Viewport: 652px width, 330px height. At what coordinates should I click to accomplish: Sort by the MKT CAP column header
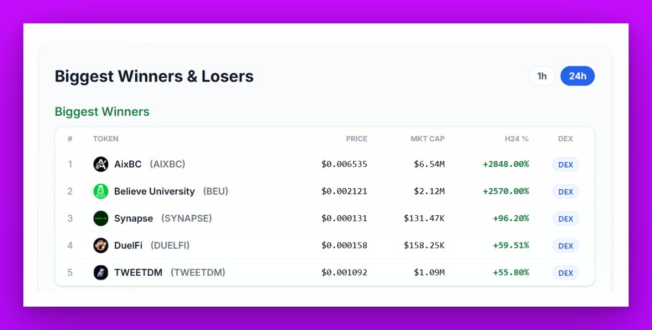[428, 139]
